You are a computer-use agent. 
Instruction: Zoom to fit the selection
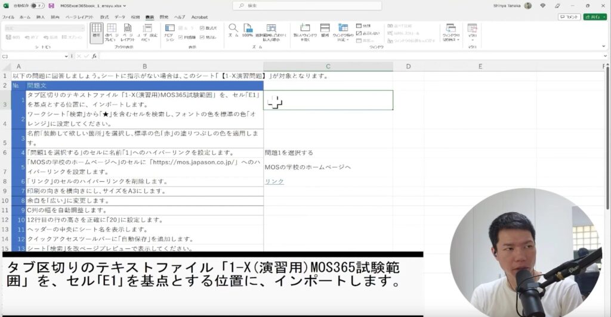(x=271, y=31)
